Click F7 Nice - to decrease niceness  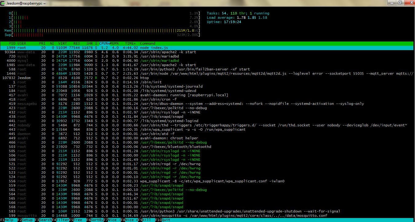[x=112, y=220]
